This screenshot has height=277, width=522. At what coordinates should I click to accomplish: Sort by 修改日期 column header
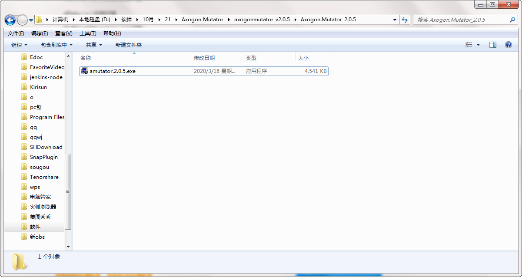tap(217, 58)
